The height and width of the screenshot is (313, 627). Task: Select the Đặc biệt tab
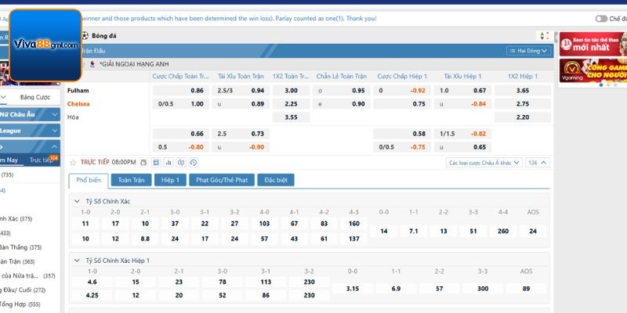point(275,180)
